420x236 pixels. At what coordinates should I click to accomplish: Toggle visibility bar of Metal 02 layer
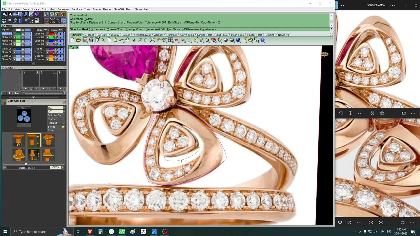tap(28, 37)
